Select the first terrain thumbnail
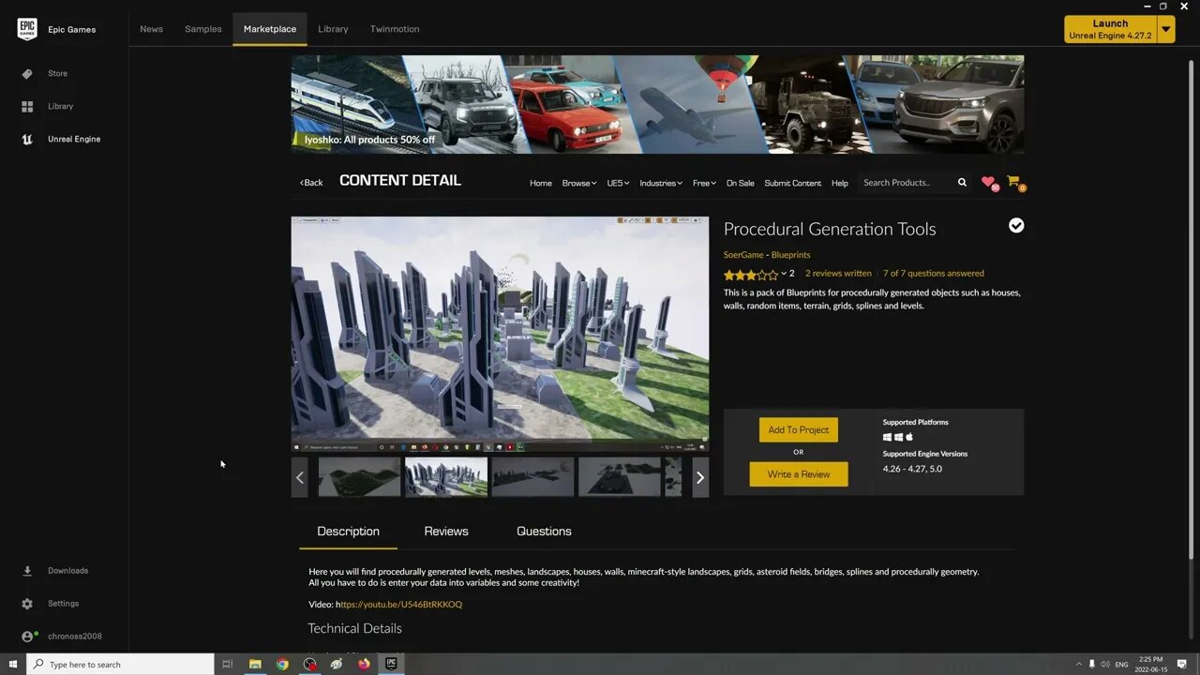1200x675 pixels. (359, 477)
